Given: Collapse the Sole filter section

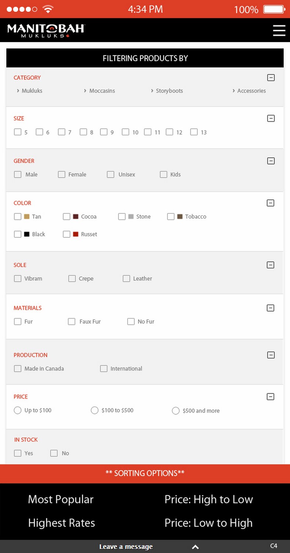Looking at the screenshot, I should [x=271, y=265].
